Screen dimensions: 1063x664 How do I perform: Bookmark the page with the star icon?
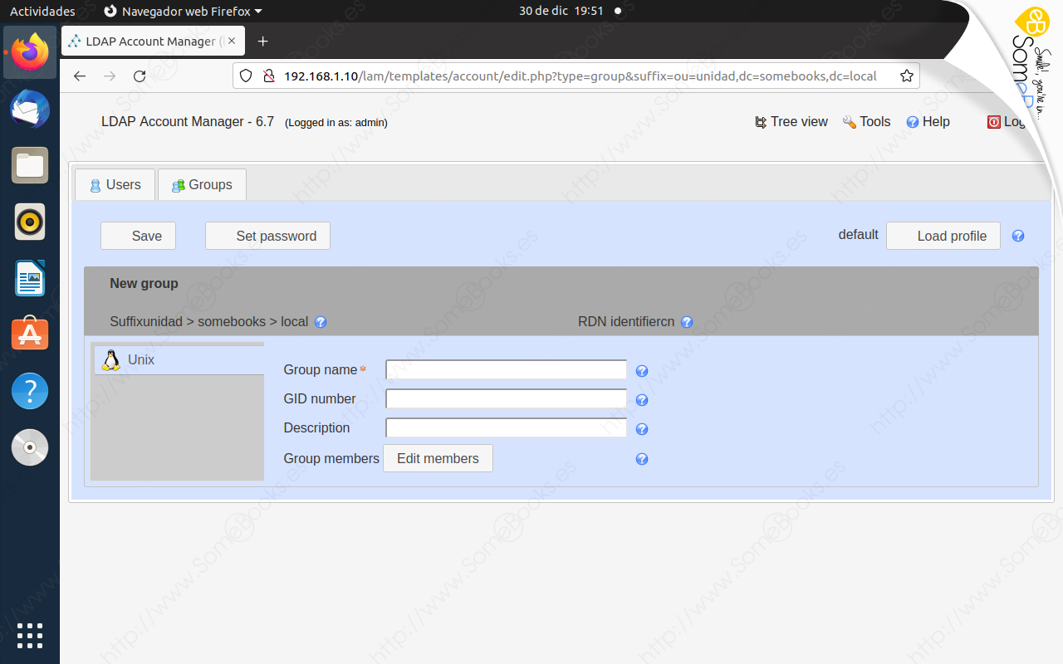pos(906,75)
